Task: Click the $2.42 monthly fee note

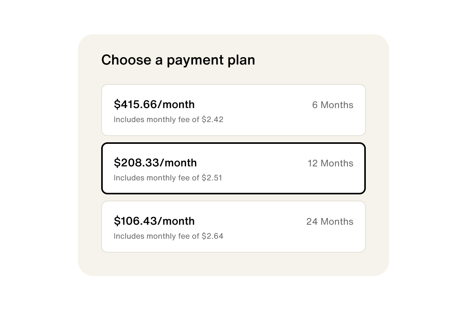Action: coord(169,120)
